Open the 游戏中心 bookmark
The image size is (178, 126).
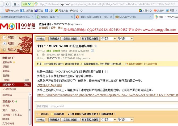click(76, 11)
